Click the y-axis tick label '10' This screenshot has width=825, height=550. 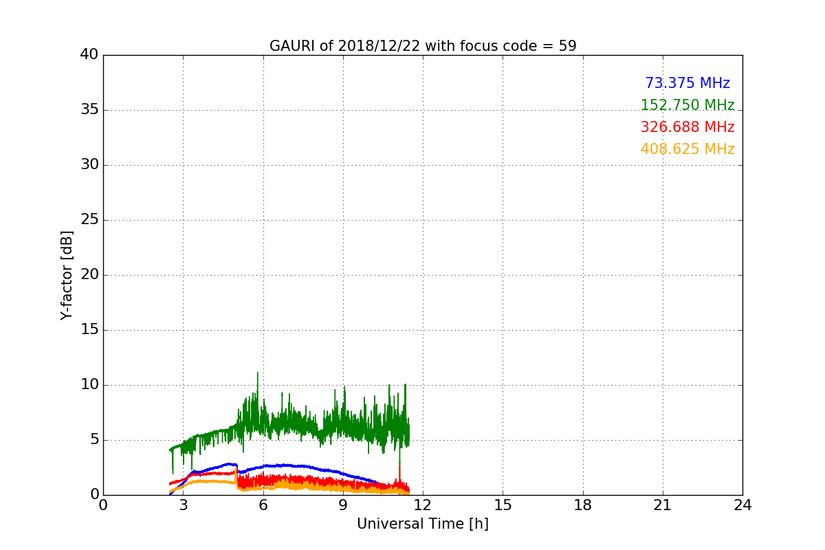[x=89, y=385]
